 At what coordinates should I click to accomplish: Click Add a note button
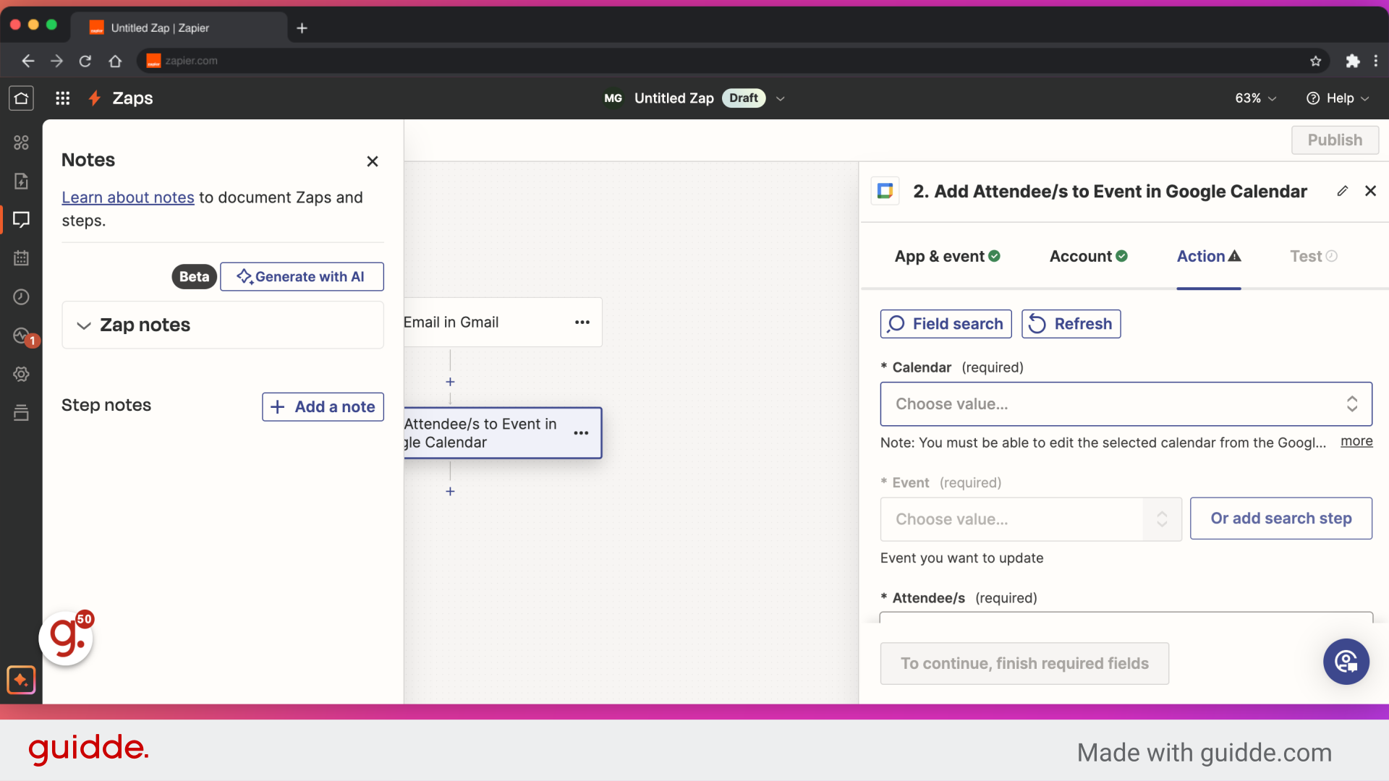[x=323, y=407]
